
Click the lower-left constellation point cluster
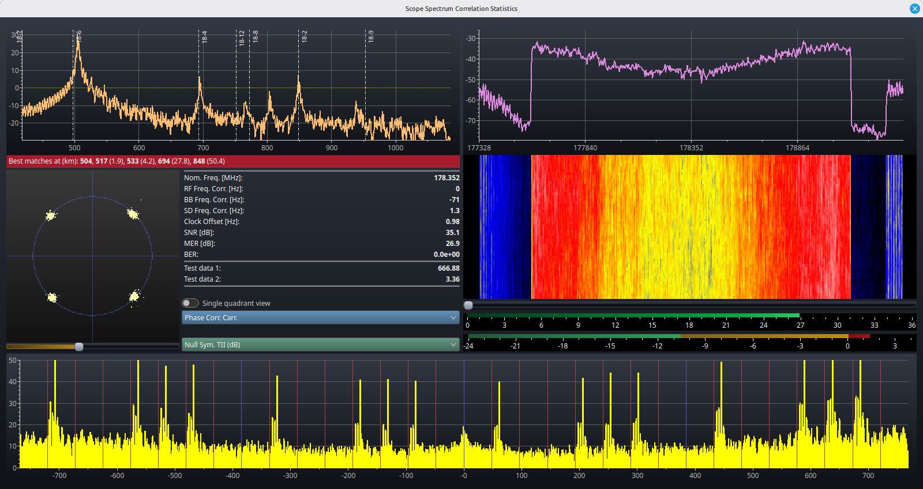(x=52, y=297)
